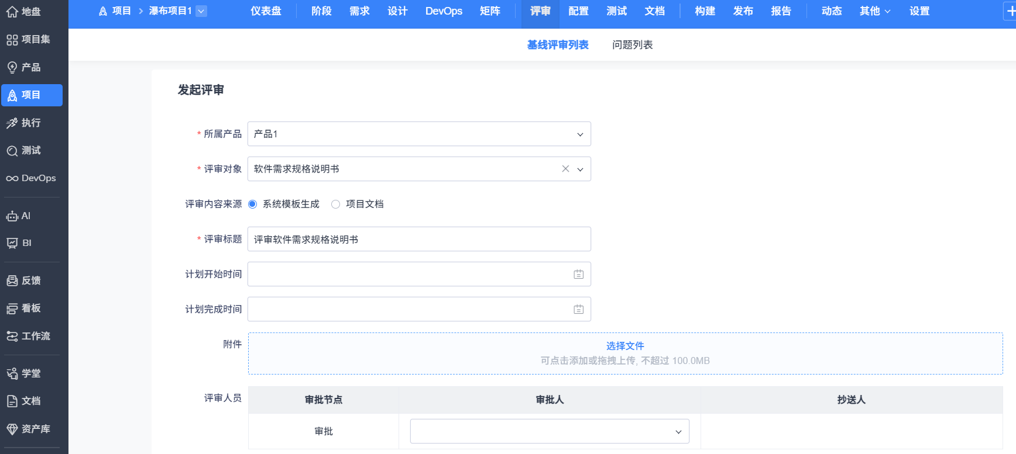Open the DevOps infinity icon in sidebar

pyautogui.click(x=12, y=178)
